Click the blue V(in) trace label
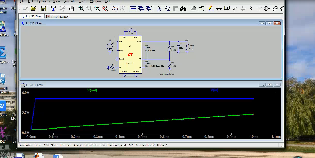This screenshot has width=315, height=158. point(214,90)
